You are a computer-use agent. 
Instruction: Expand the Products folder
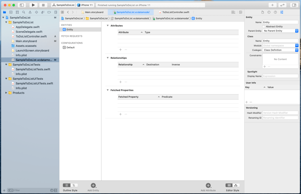tap(6, 93)
